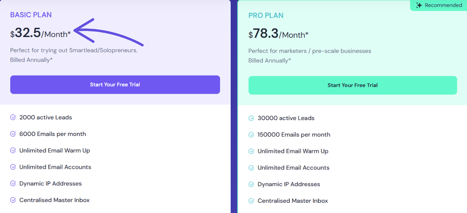Click check icon beside Pro Dynamic IP Addresses

pos(251,184)
